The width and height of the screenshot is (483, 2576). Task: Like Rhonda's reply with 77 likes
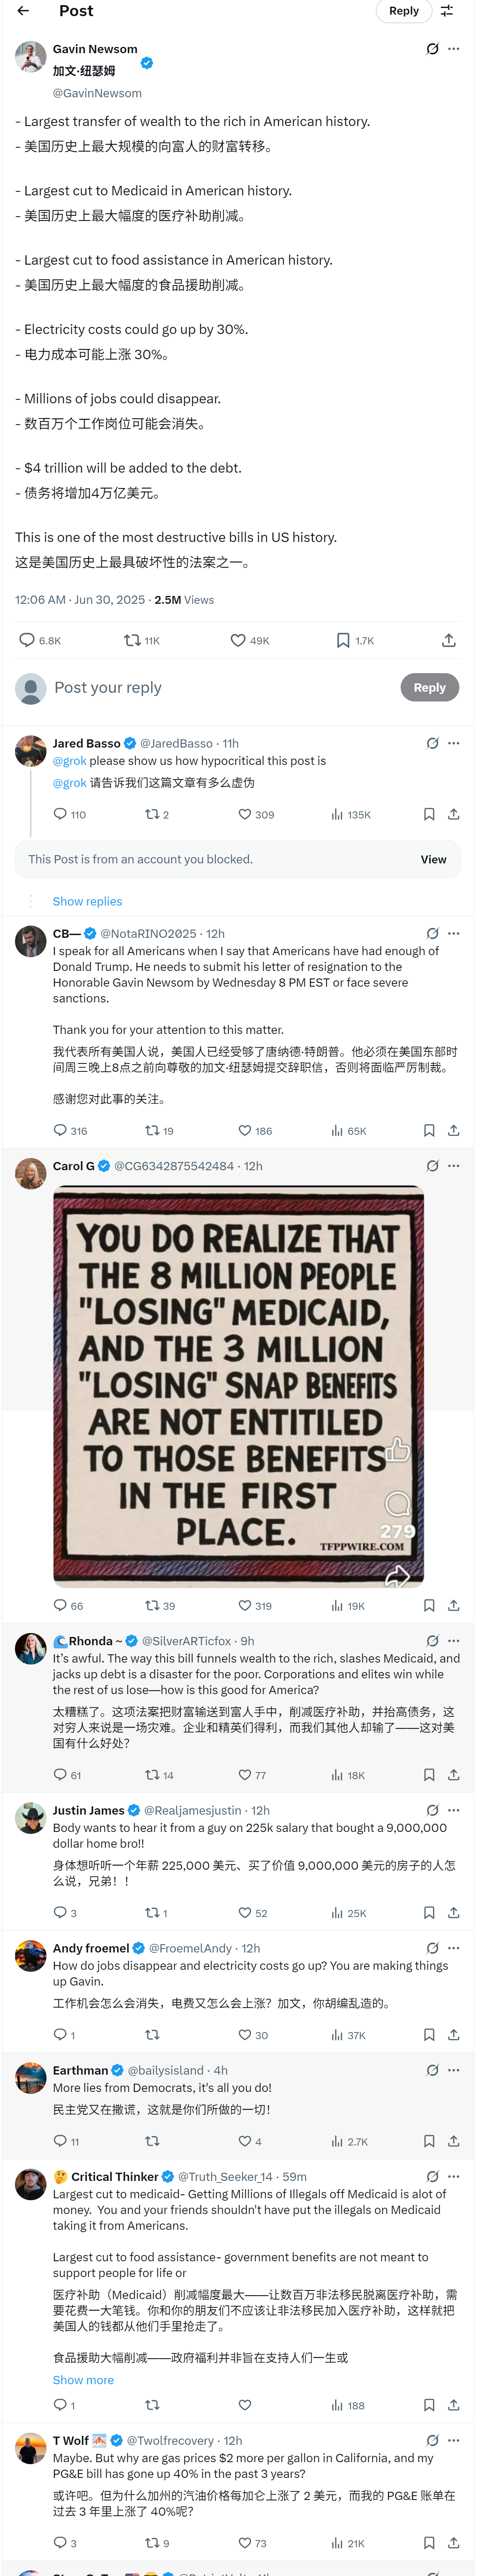click(x=245, y=1775)
